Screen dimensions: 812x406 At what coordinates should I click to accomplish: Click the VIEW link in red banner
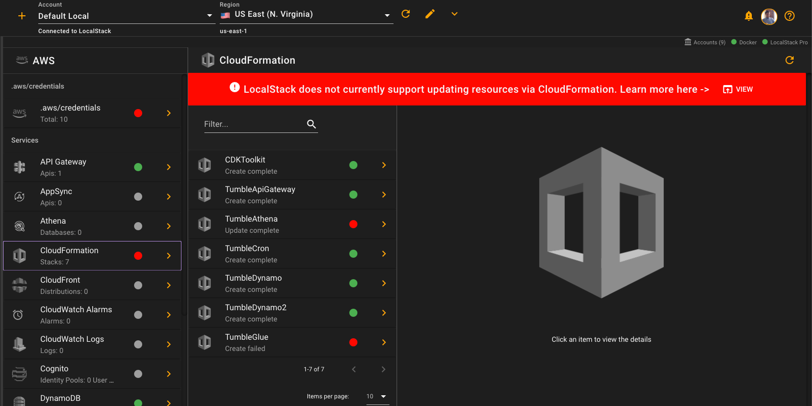[x=738, y=89]
